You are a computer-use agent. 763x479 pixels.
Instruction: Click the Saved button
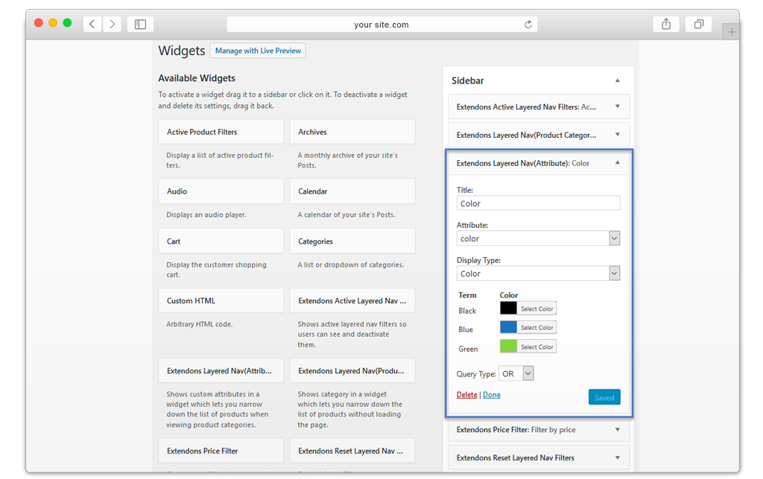tap(604, 397)
